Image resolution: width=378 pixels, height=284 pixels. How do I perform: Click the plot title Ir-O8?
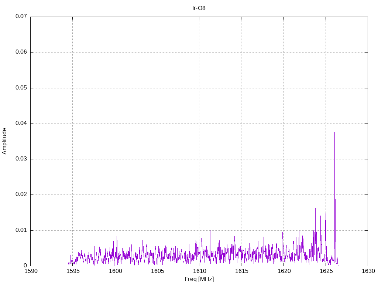(x=199, y=8)
